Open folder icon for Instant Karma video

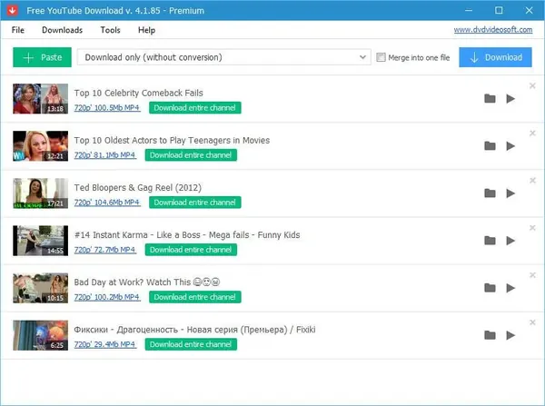(490, 241)
